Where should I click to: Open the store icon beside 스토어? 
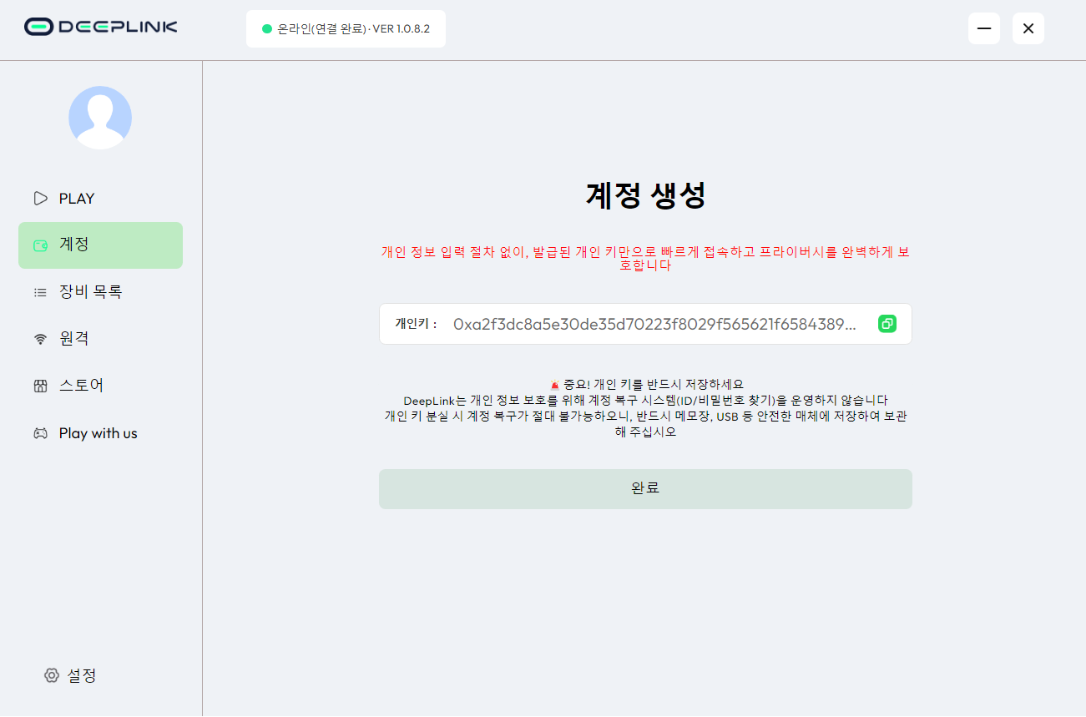pyautogui.click(x=40, y=386)
